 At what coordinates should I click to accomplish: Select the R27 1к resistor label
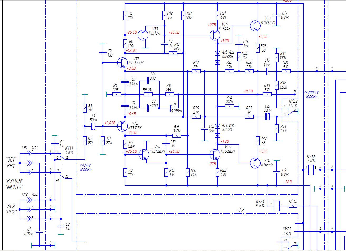point(249,110)
